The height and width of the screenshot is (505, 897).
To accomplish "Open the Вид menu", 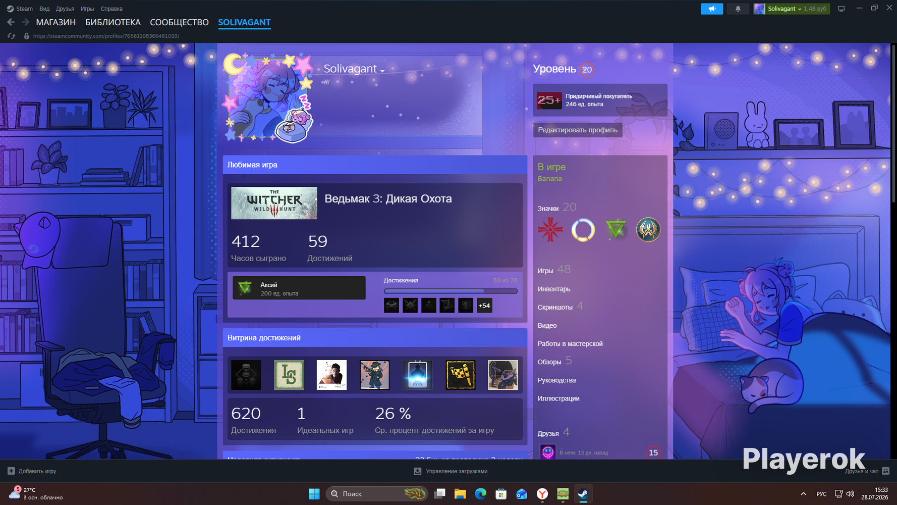I will click(x=44, y=9).
